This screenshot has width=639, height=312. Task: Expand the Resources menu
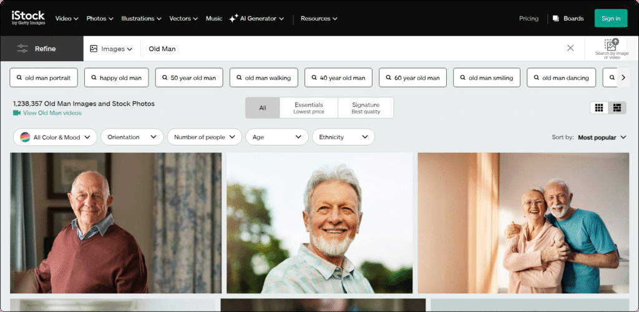click(x=319, y=18)
